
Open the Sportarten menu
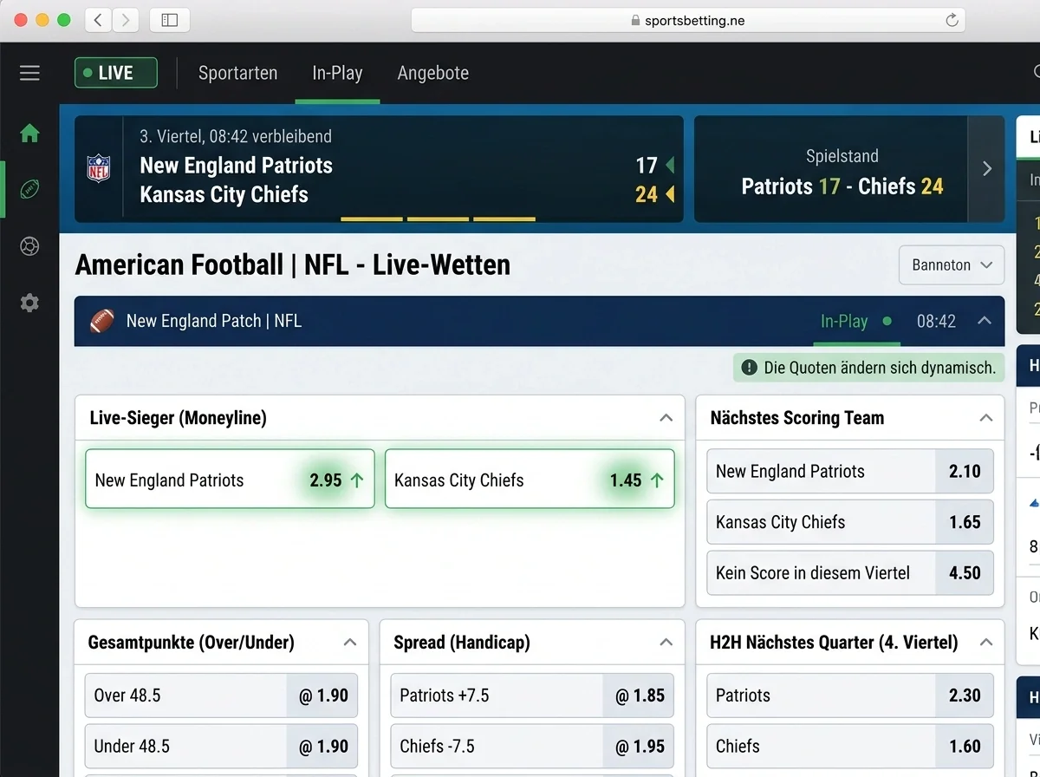(x=237, y=73)
